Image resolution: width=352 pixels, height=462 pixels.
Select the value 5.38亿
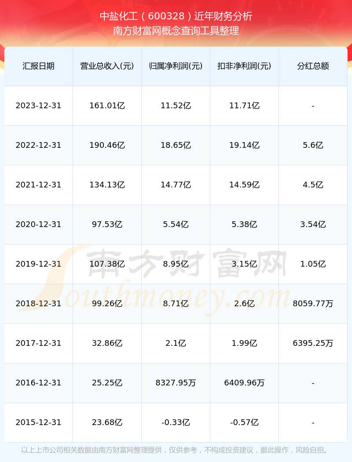(x=244, y=224)
